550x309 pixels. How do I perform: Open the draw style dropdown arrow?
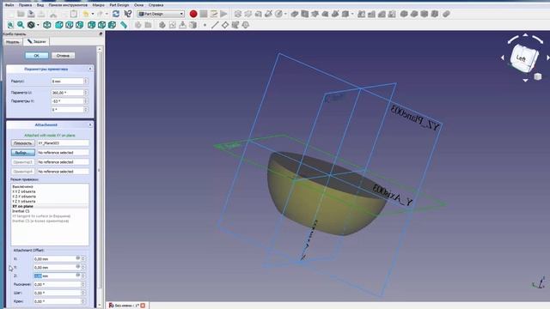(38, 25)
